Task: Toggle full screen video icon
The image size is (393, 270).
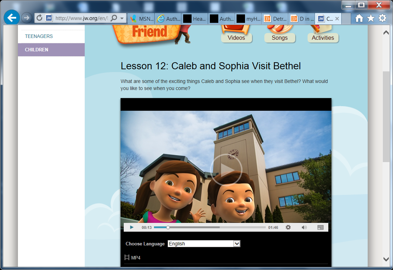Action: 320,227
